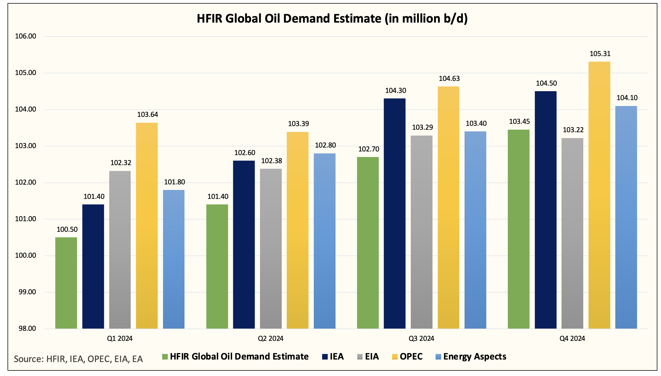Click the green HFIR legend color swatch
661x376 pixels.
coord(165,357)
